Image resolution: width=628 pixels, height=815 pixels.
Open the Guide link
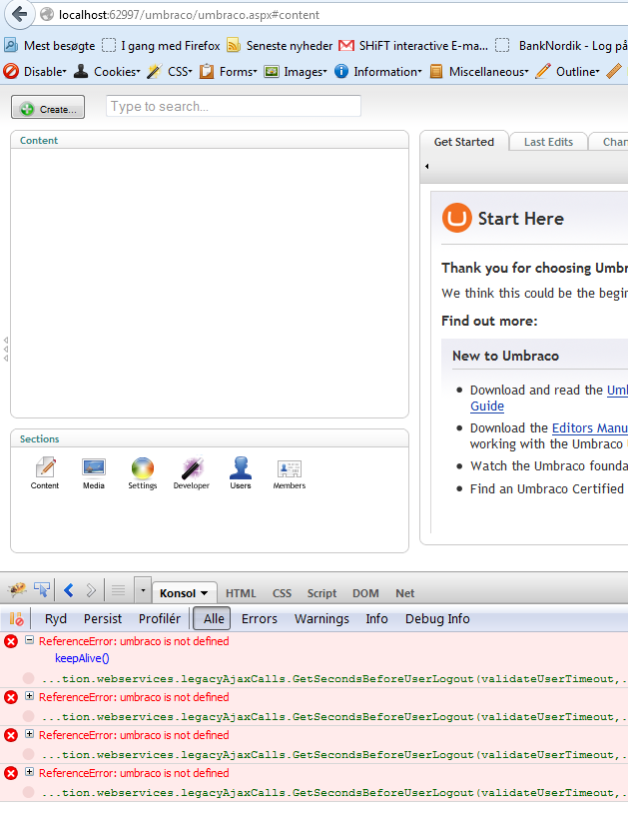(487, 406)
